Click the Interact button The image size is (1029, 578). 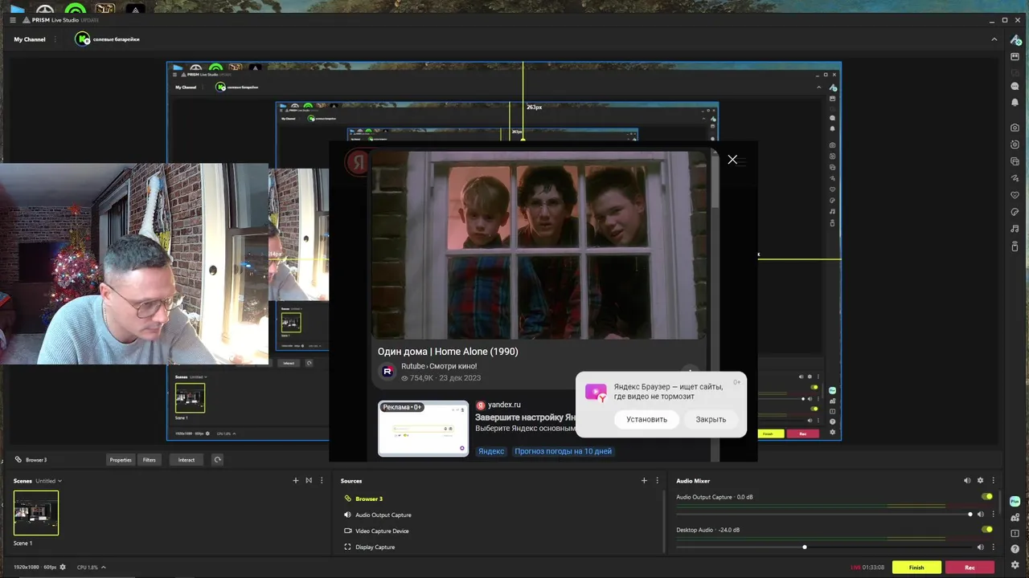tap(187, 460)
